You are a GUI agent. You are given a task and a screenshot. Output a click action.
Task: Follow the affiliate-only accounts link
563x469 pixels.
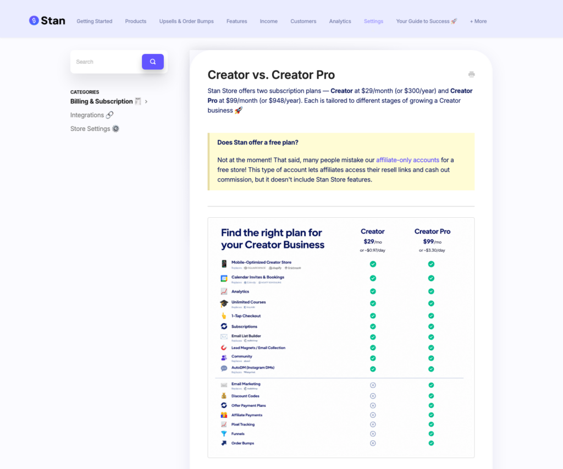pyautogui.click(x=407, y=160)
